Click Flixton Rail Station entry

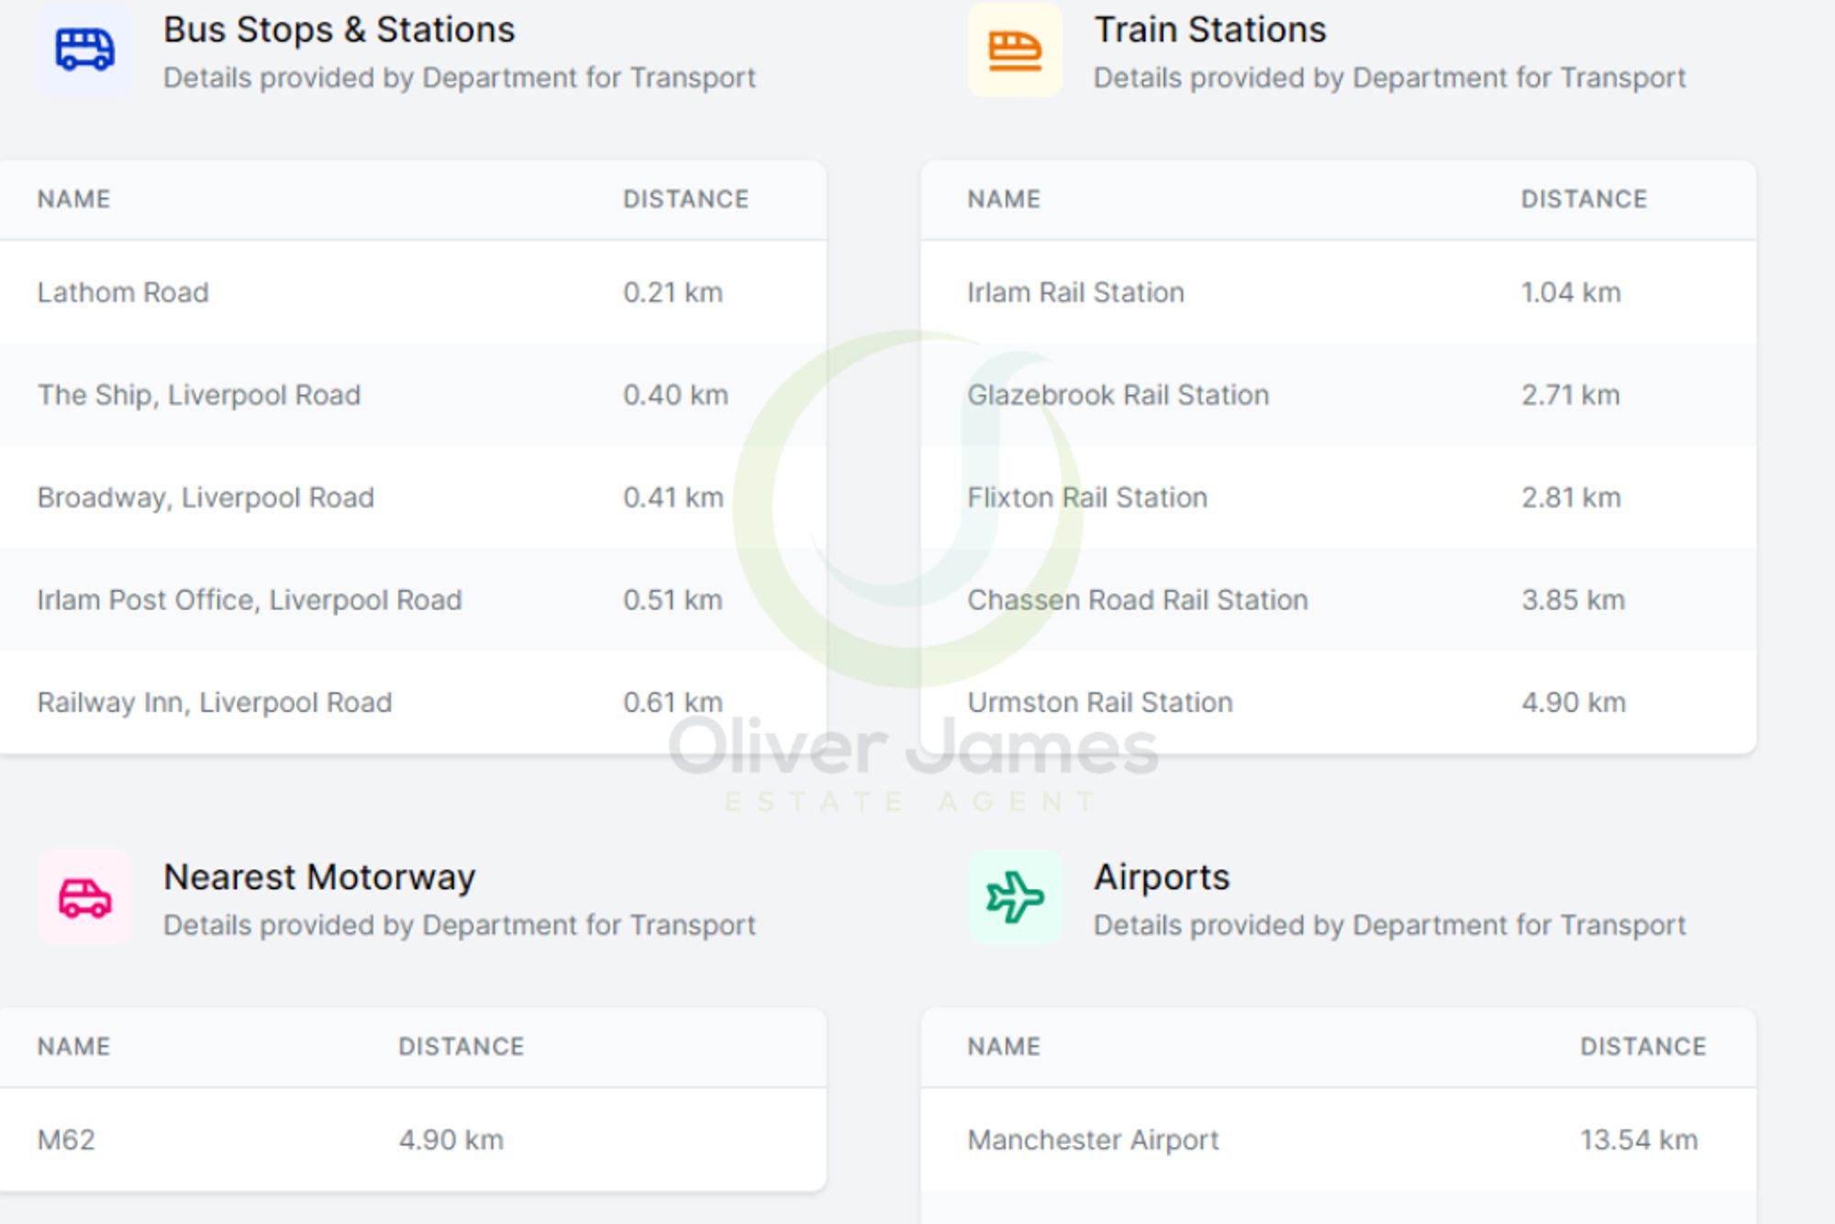click(x=1087, y=498)
